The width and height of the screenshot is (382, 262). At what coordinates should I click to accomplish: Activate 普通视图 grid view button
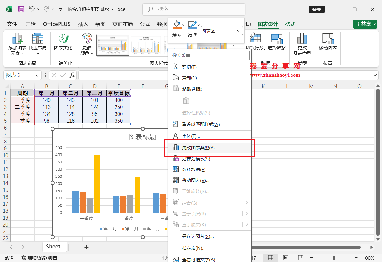tap(270, 258)
